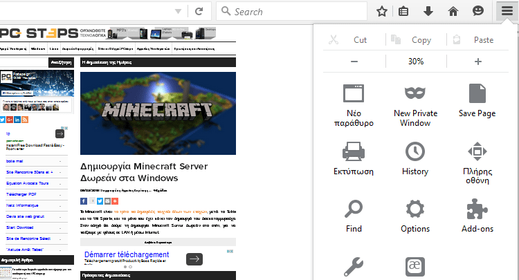519x280 pixels.
Task: Open the 'Netz Informatique' sidebar link
Action: pyautogui.click(x=22, y=205)
